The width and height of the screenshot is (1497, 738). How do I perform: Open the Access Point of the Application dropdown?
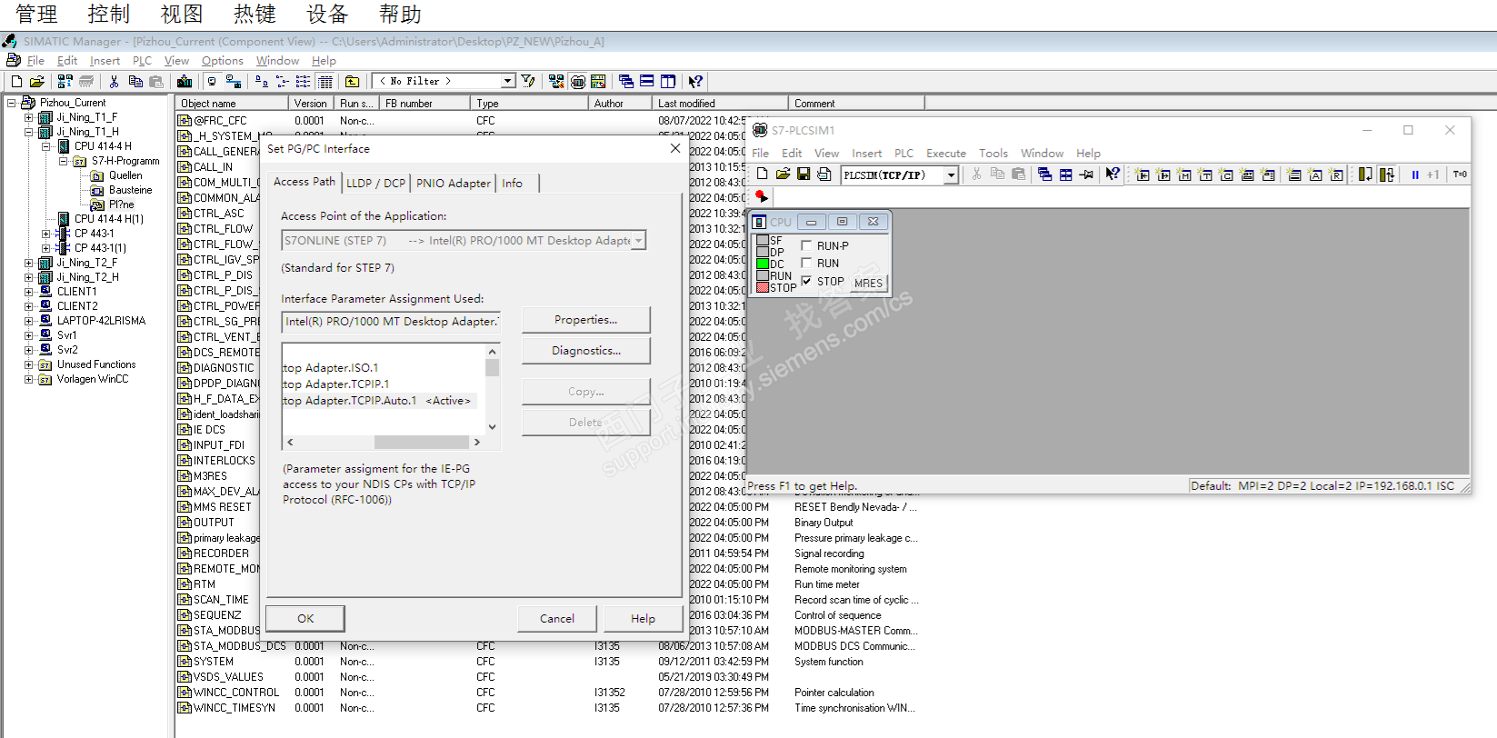click(x=639, y=241)
